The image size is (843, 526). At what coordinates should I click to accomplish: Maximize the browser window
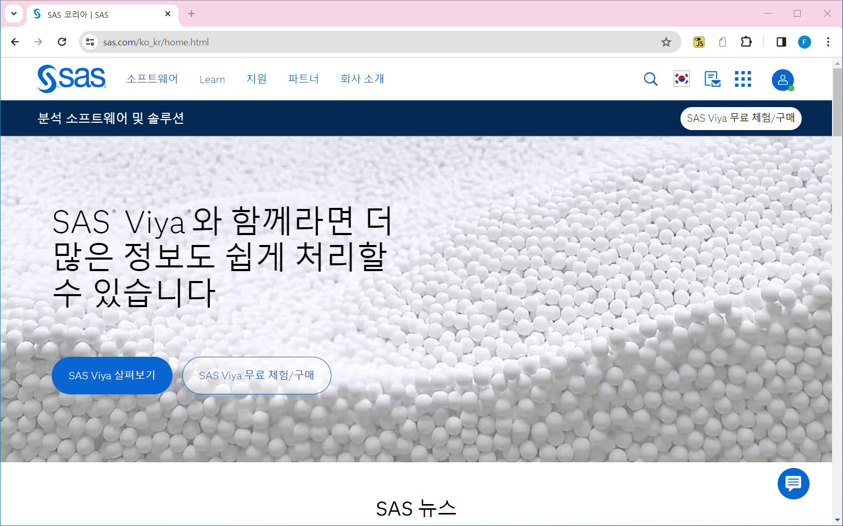pos(797,14)
